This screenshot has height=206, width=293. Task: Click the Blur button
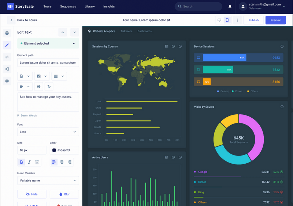click(x=64, y=194)
